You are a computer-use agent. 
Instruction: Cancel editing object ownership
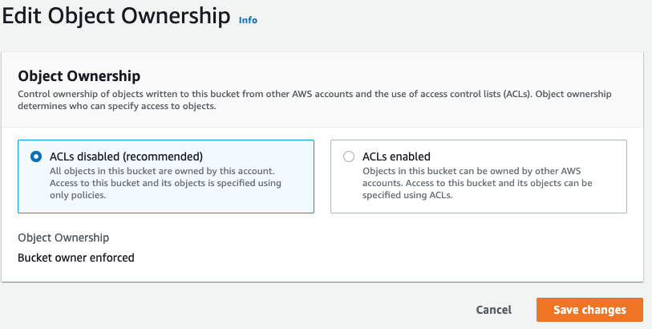click(493, 310)
